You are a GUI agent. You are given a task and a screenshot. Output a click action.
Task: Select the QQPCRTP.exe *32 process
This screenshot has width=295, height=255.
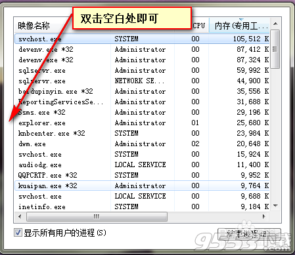point(142,175)
